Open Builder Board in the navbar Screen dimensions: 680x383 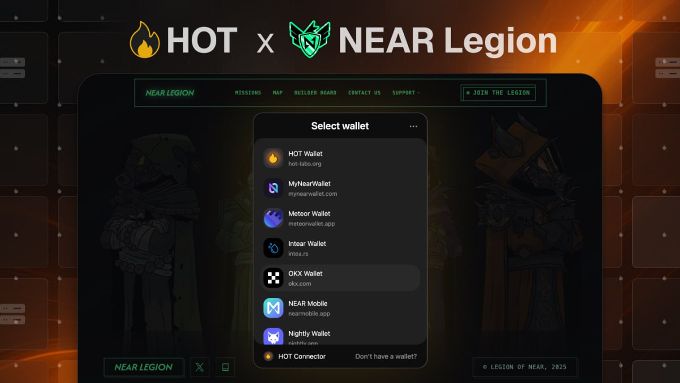pos(316,93)
